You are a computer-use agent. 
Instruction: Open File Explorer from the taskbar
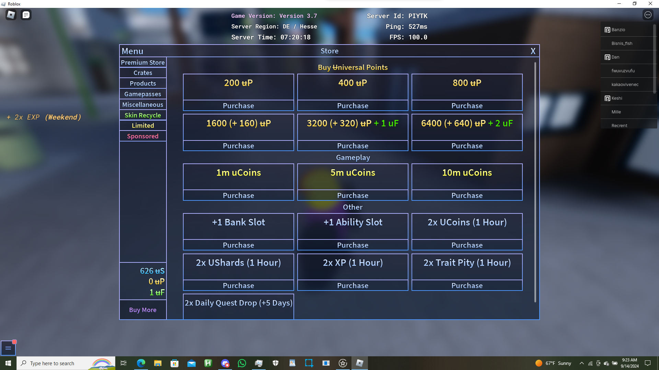[x=158, y=363]
